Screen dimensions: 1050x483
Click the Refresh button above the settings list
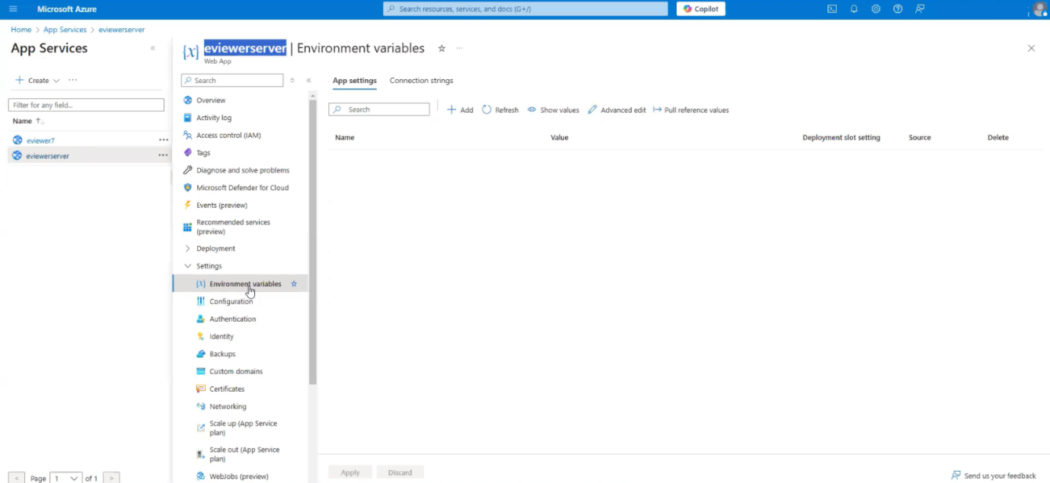[499, 110]
